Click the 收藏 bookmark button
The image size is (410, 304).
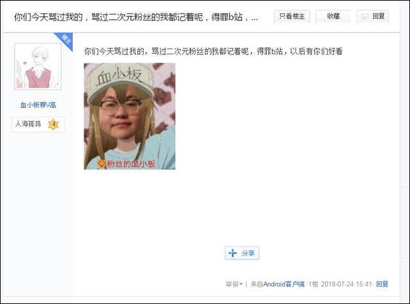[x=333, y=17]
